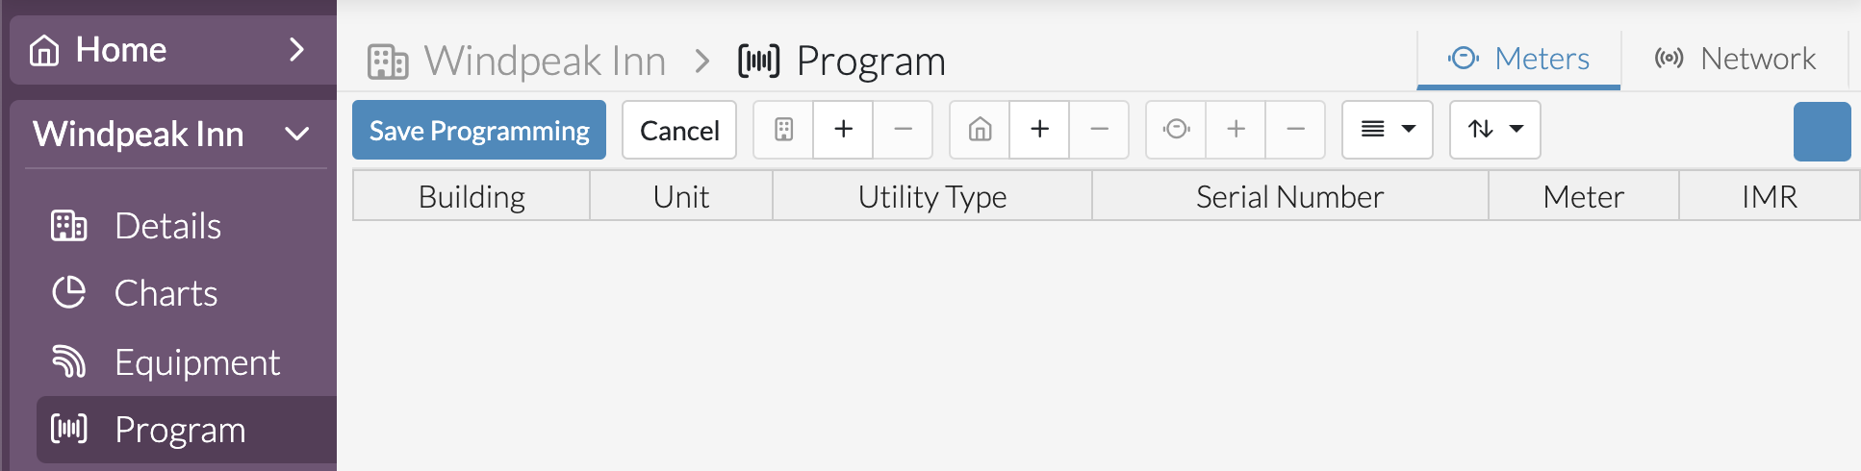Remove meter with minus button
The width and height of the screenshot is (1861, 471).
click(x=1295, y=130)
